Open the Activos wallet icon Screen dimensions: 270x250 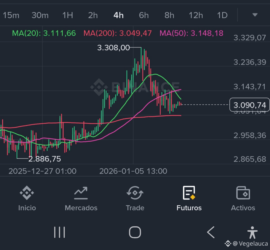(x=243, y=193)
